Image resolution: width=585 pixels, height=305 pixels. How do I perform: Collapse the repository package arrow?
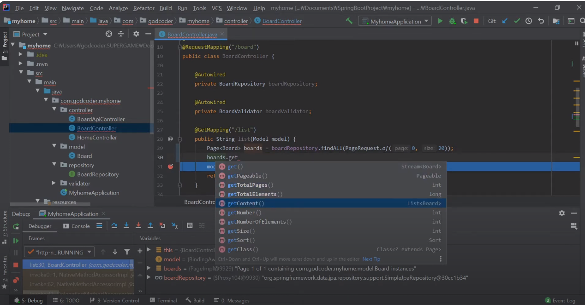54,165
